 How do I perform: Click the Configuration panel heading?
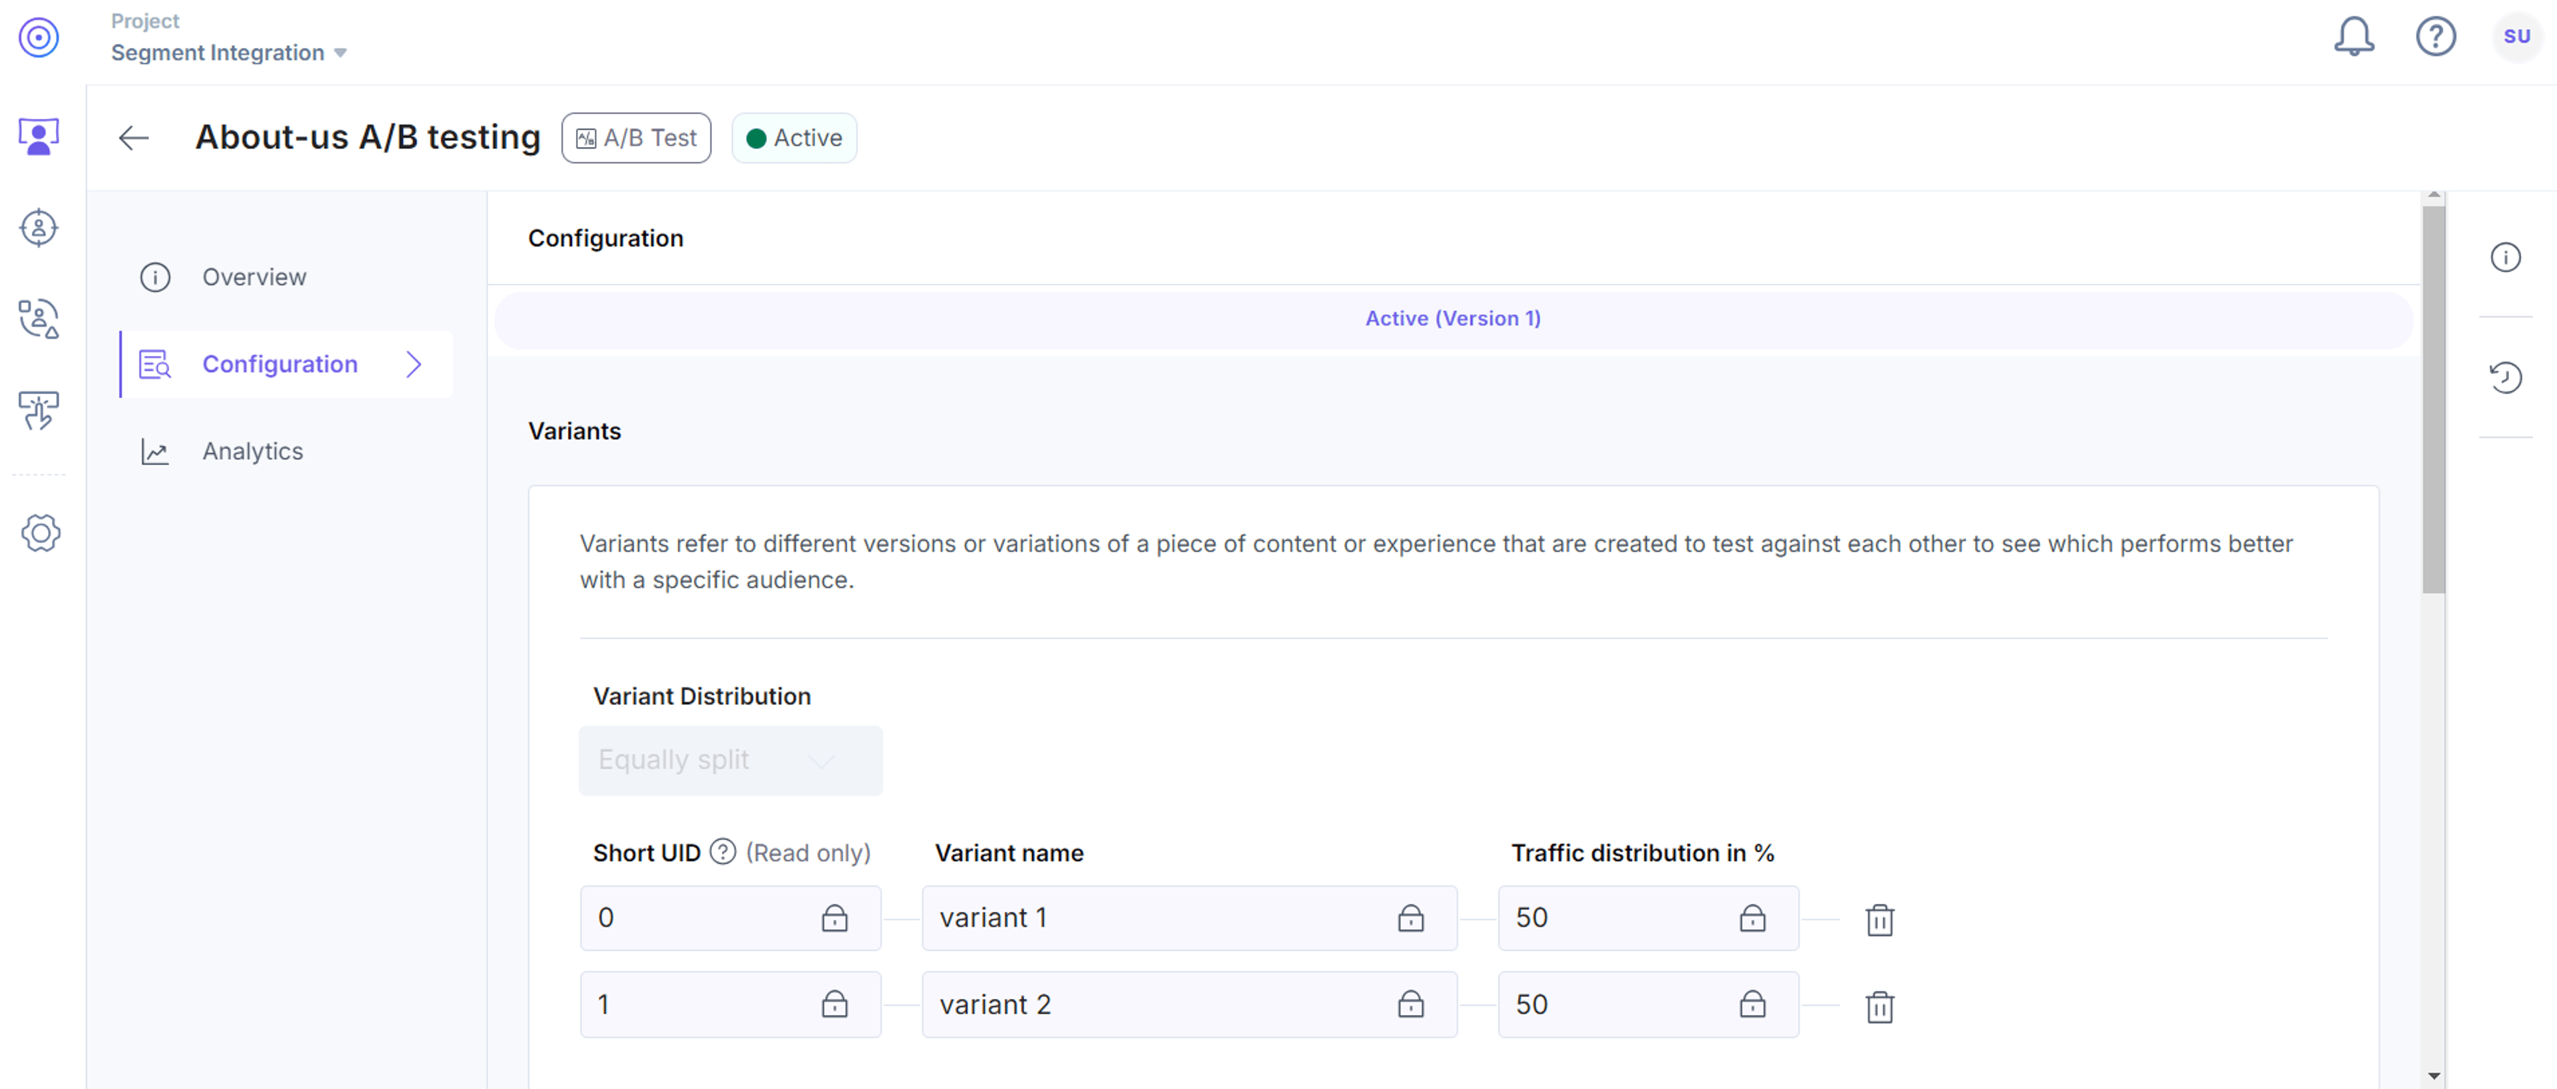605,238
